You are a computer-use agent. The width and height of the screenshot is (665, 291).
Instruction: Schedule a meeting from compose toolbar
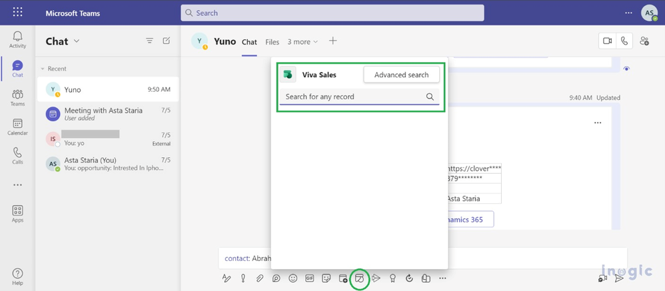[343, 278]
